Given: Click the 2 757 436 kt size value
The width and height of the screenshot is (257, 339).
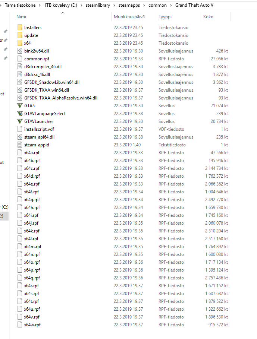Looking at the screenshot, I should point(216,278).
